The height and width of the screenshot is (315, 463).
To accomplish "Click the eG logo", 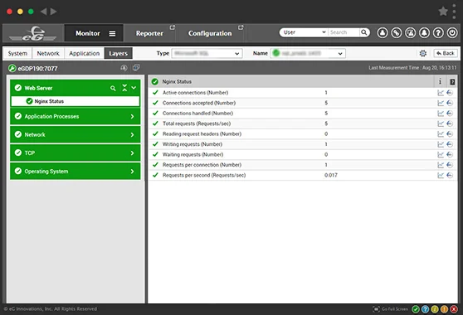I will click(33, 33).
